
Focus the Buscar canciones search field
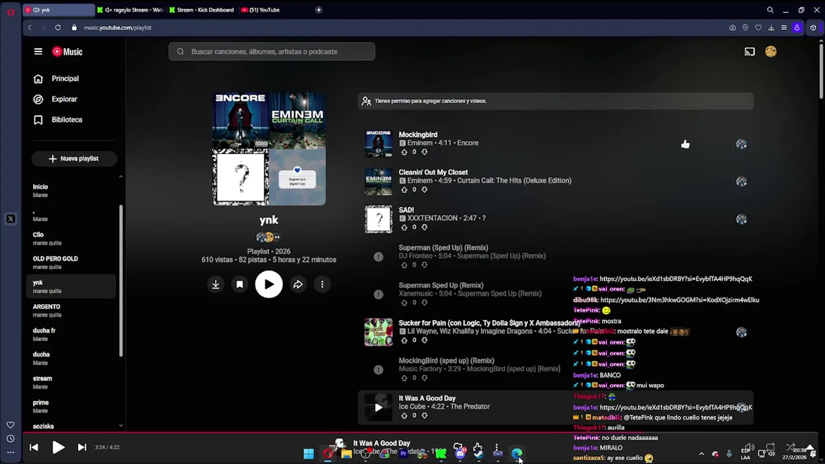272,52
